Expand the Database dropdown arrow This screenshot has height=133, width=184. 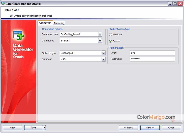103,59
